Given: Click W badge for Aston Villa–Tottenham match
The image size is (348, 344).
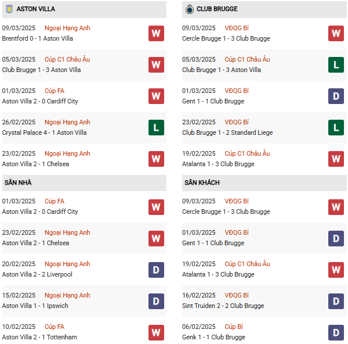Looking at the screenshot, I should coord(156,332).
